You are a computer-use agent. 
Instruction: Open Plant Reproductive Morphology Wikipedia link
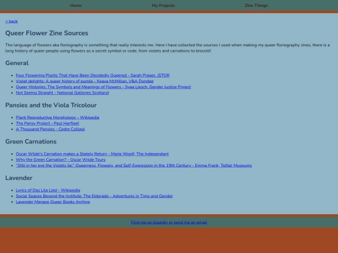click(x=58, y=117)
